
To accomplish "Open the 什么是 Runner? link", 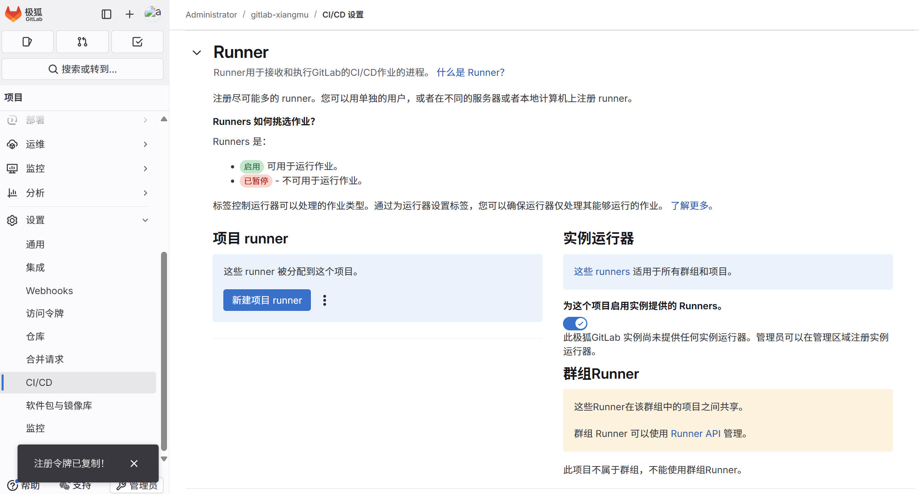I will point(470,72).
